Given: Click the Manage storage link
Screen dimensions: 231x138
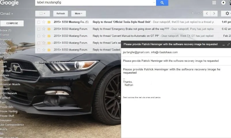Looking at the screenshot, I should (x=39, y=65).
